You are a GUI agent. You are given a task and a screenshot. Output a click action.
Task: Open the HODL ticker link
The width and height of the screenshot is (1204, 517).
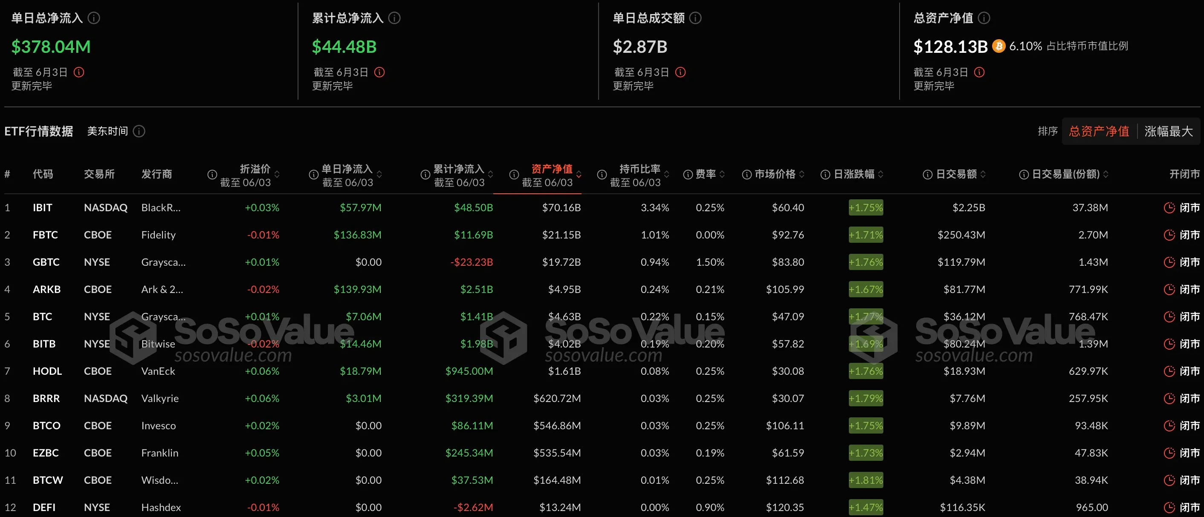[47, 371]
